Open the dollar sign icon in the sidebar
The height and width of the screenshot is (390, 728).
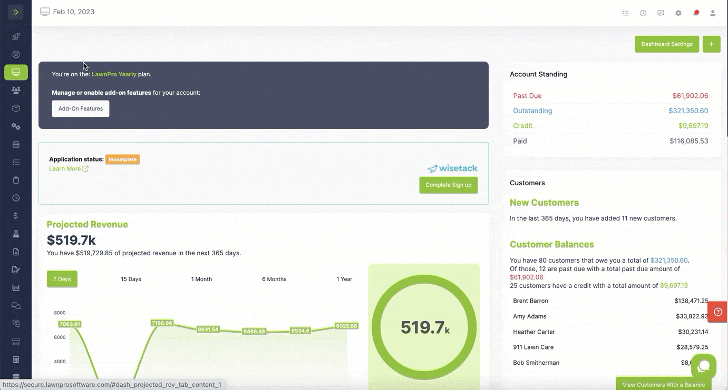point(16,216)
